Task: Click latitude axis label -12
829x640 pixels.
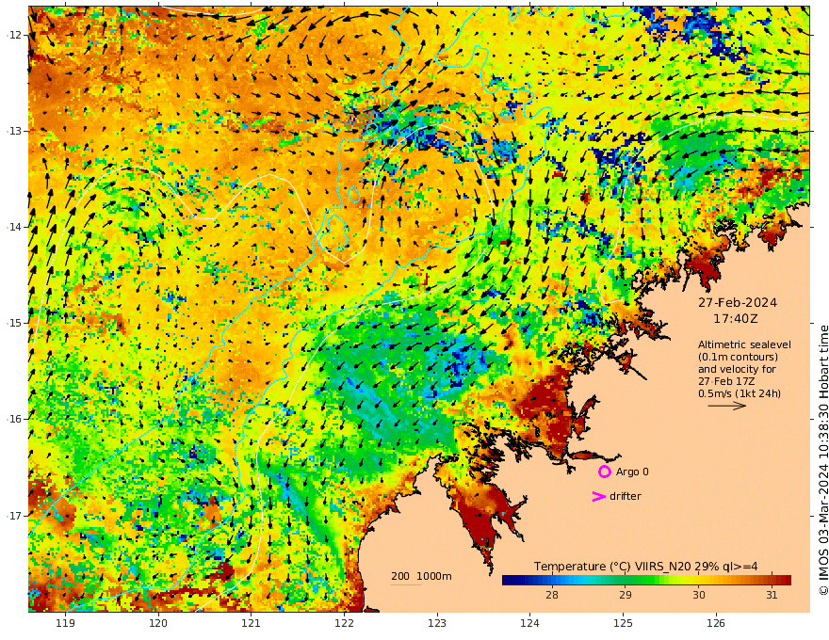Action: [14, 35]
